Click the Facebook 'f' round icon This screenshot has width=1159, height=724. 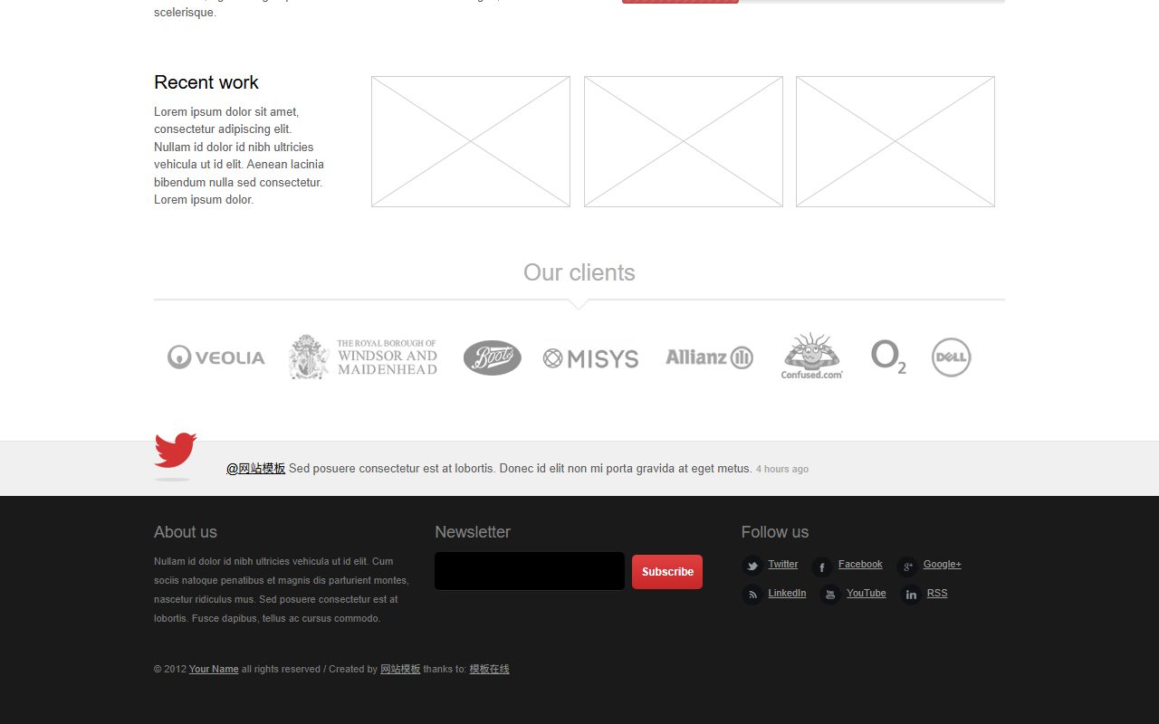[x=822, y=567]
